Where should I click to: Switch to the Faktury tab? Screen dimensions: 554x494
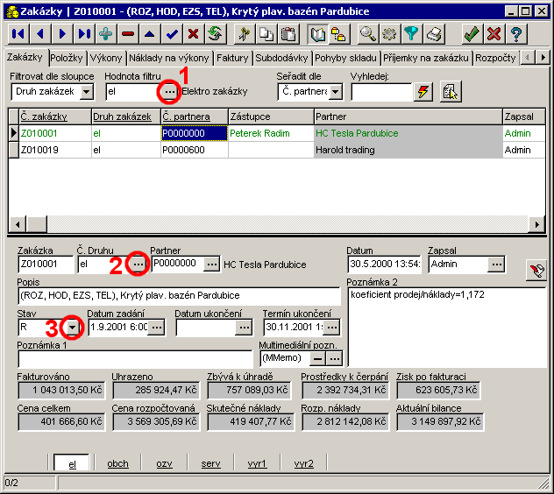tap(232, 58)
